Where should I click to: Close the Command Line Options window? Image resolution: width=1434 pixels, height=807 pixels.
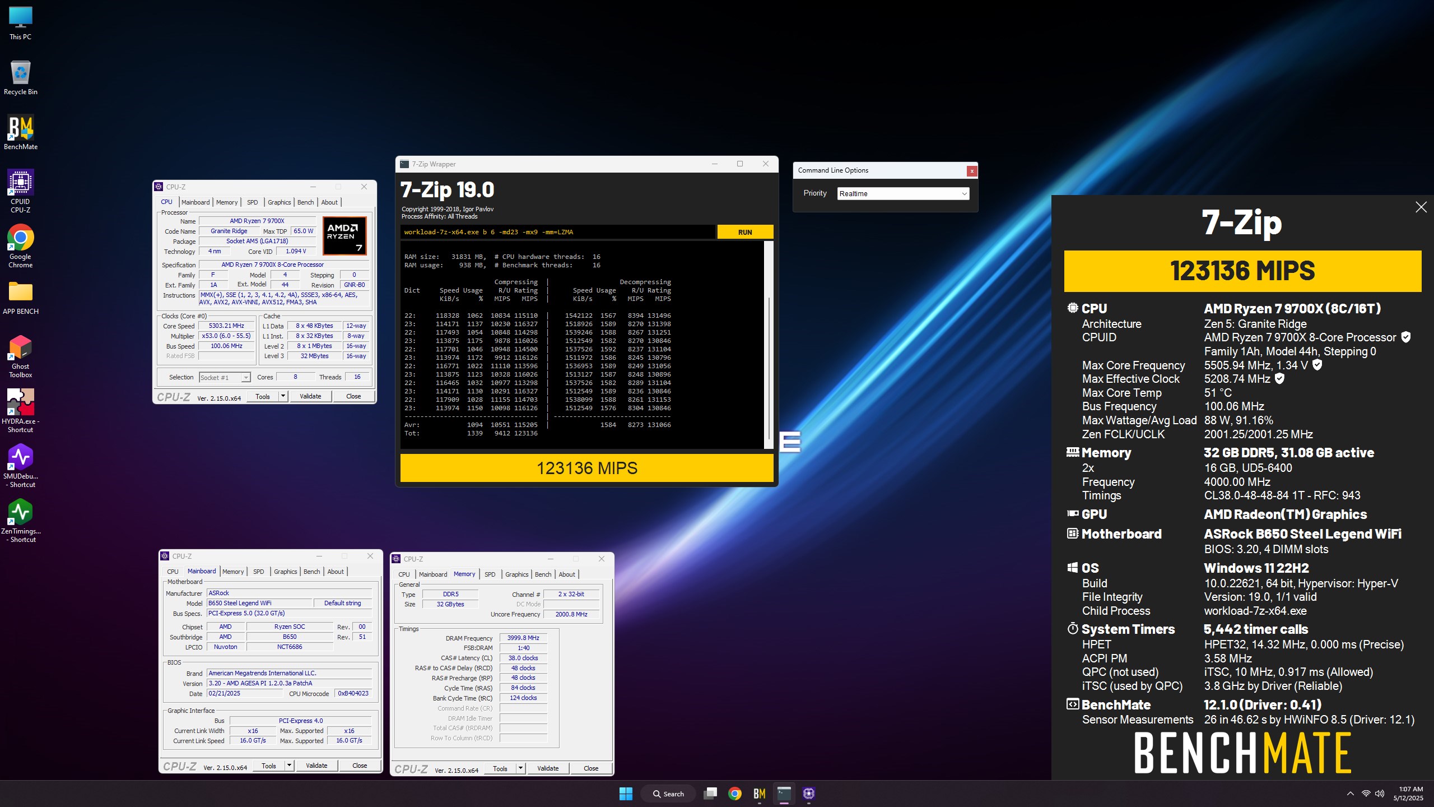[972, 171]
